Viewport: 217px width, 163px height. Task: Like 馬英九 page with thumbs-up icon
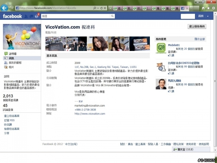click(169, 91)
